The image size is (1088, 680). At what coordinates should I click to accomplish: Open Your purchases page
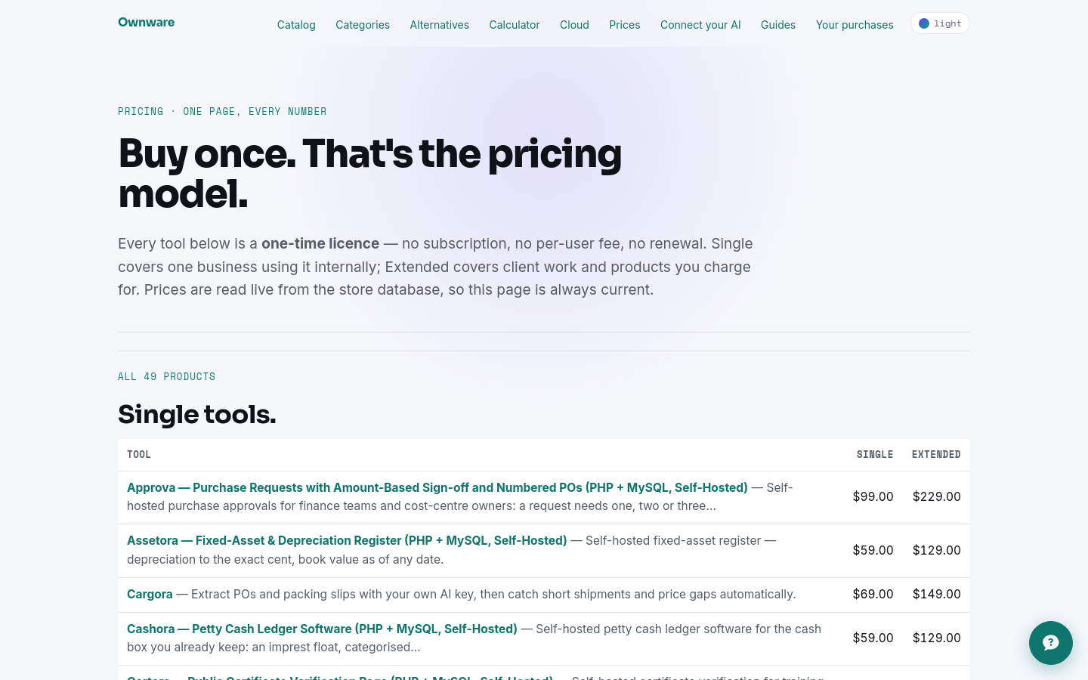coord(855,25)
